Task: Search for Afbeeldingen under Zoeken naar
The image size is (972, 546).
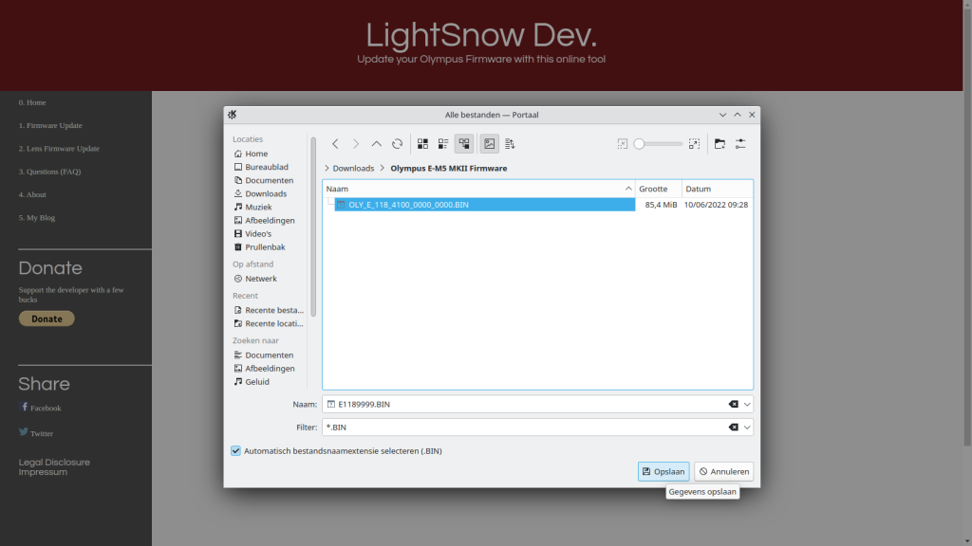Action: point(269,369)
